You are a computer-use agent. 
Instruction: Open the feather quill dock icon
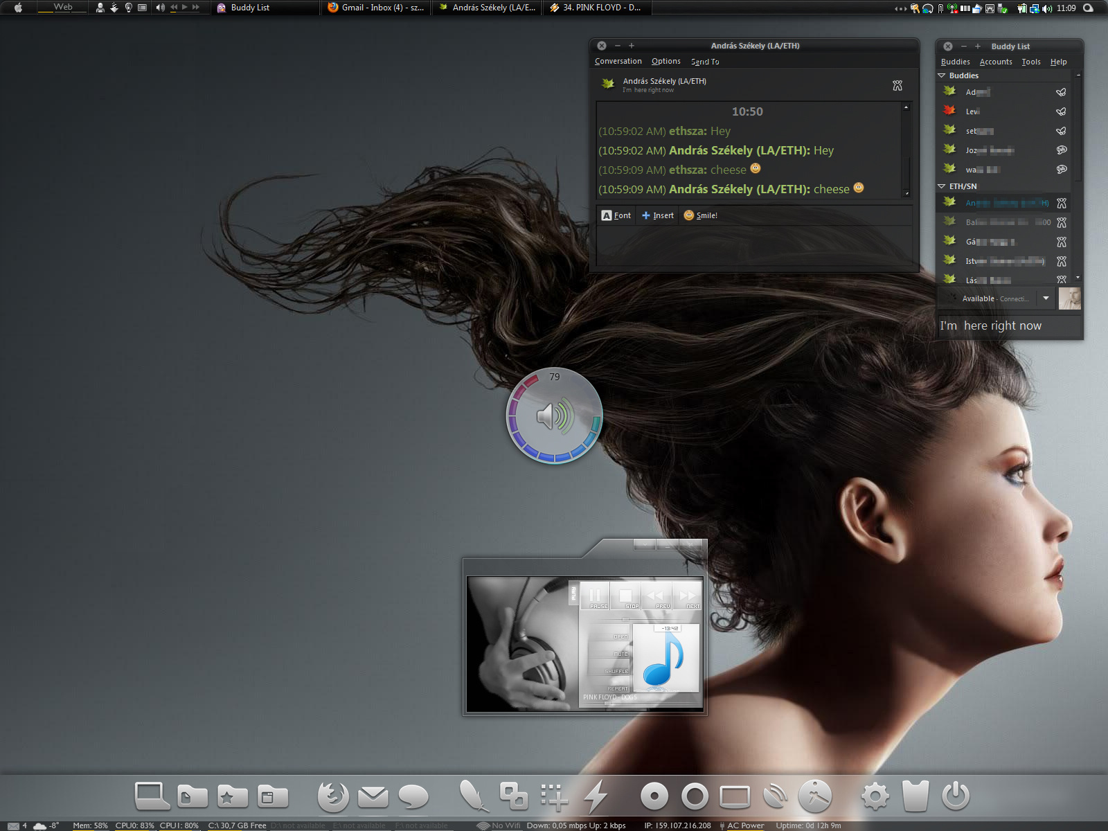[x=475, y=796]
